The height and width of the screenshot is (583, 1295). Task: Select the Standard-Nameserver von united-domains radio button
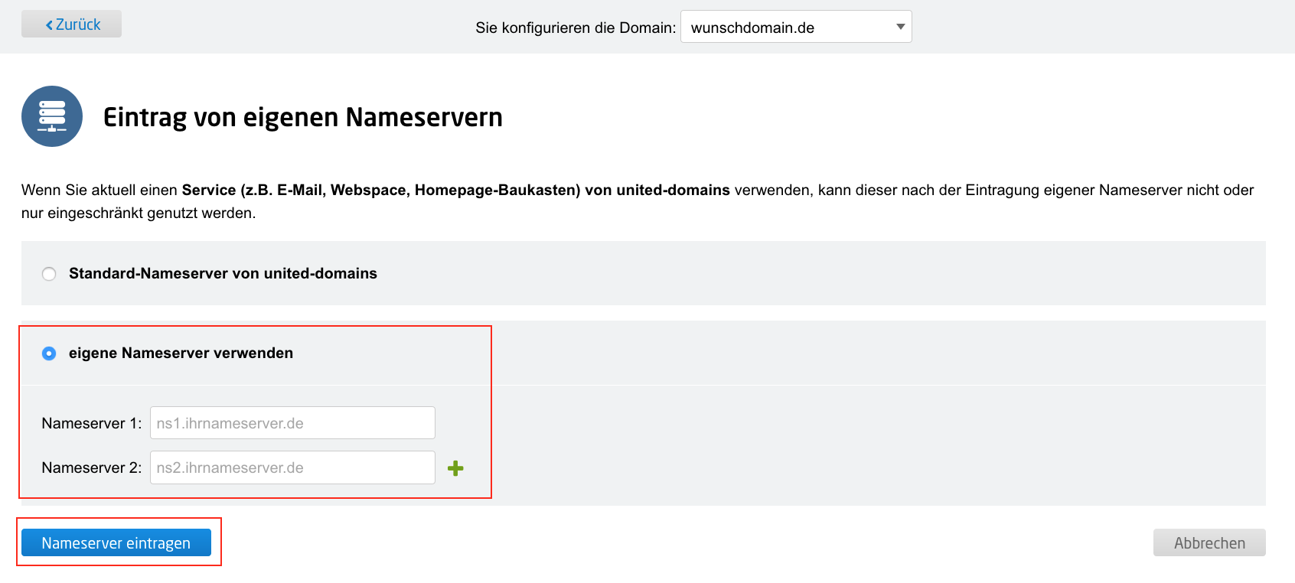(x=49, y=274)
